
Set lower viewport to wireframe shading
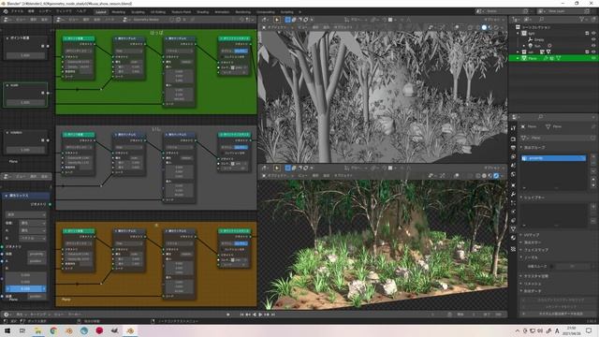click(x=478, y=176)
